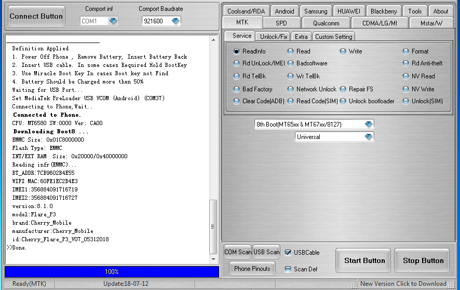Open the Unlock/Fix sub-tab
This screenshot has height=290, width=460.
coord(274,37)
